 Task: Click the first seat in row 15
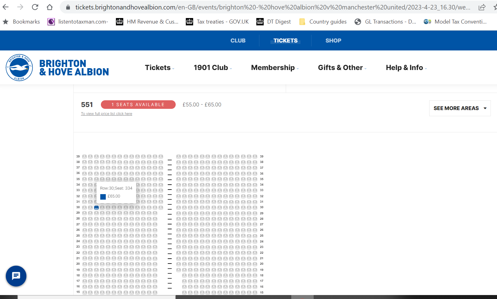click(x=84, y=292)
